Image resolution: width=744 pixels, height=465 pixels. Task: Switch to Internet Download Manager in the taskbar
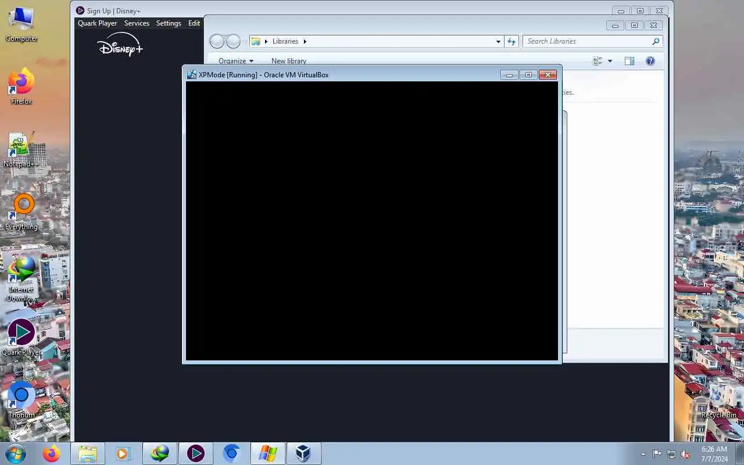point(159,453)
